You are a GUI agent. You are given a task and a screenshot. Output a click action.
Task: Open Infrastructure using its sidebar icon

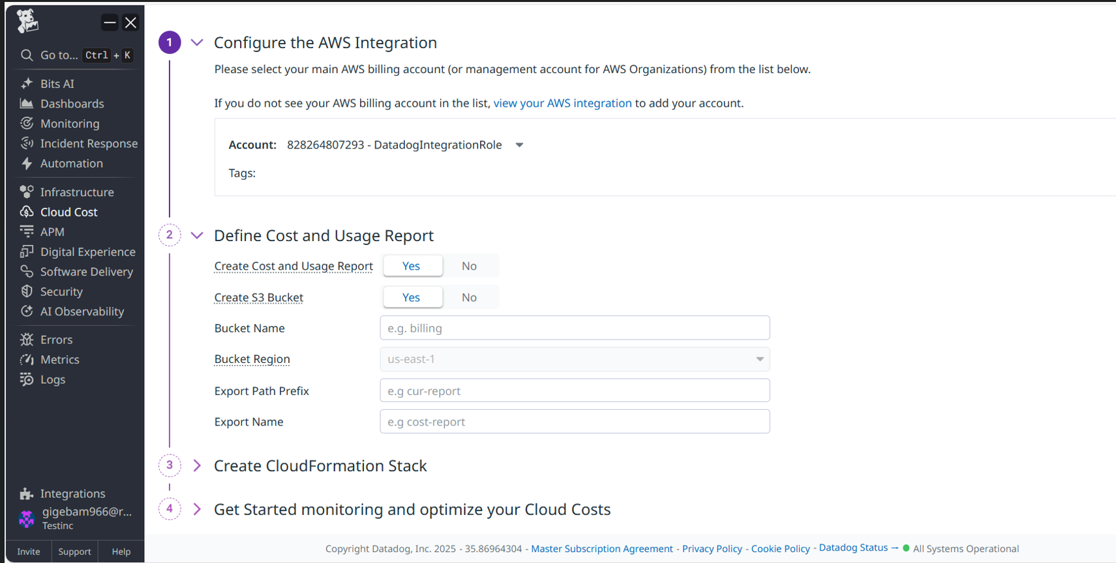tap(27, 192)
